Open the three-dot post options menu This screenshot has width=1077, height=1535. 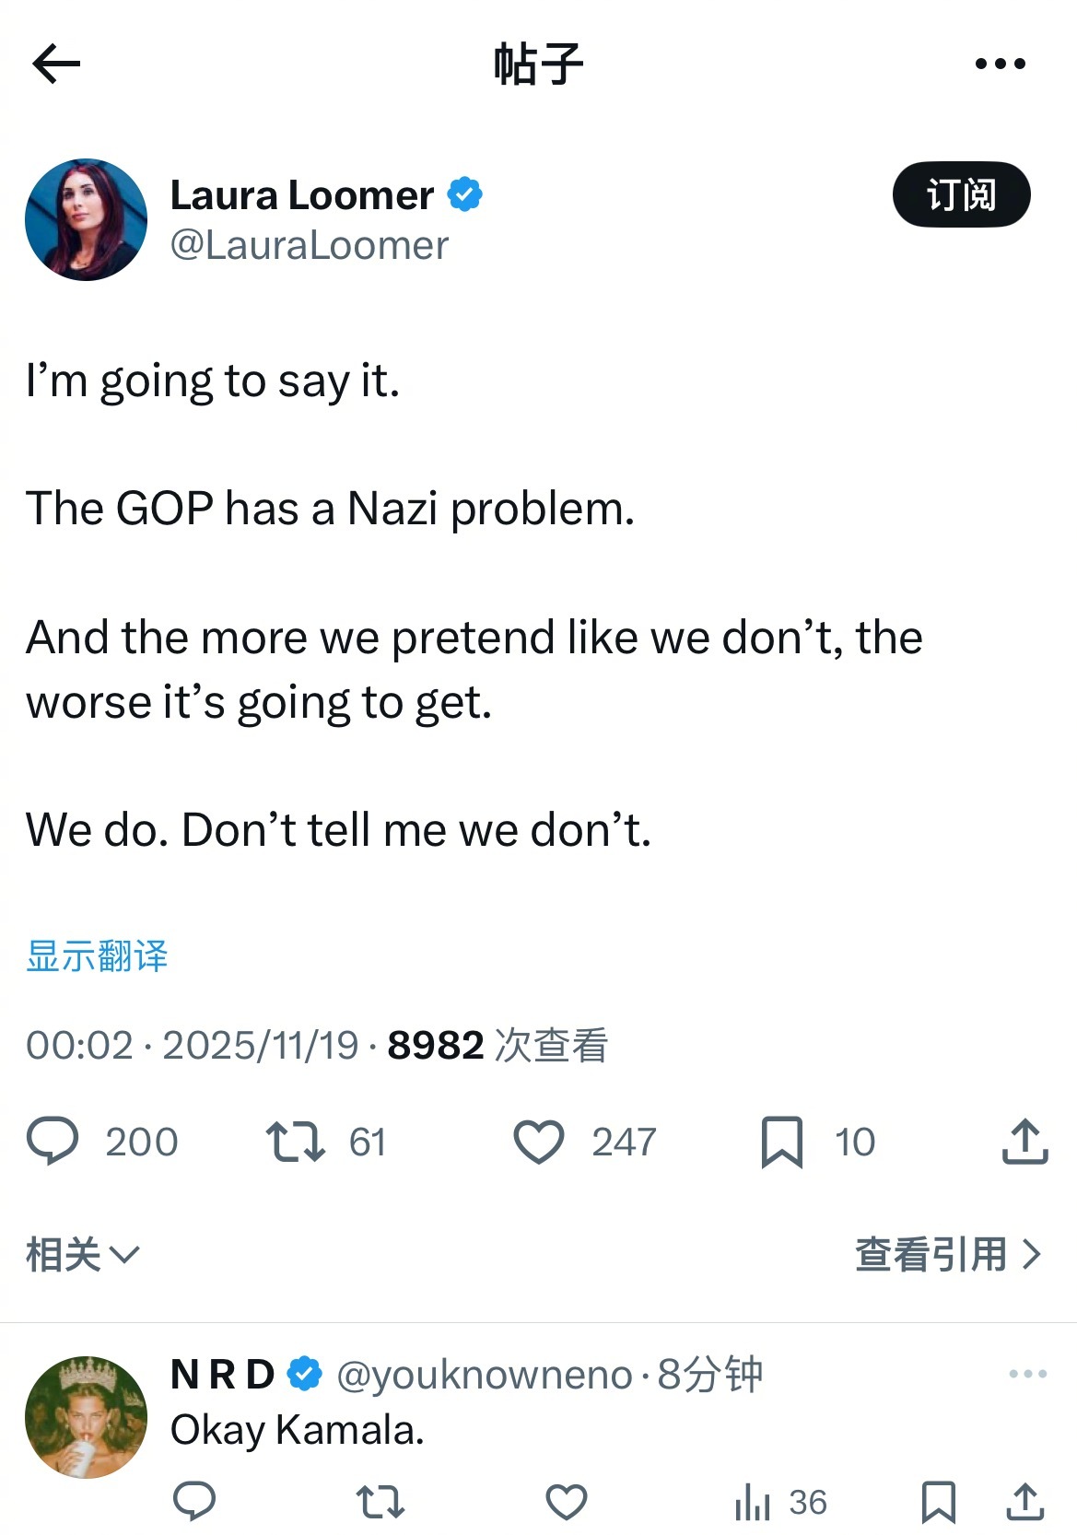click(x=1000, y=64)
